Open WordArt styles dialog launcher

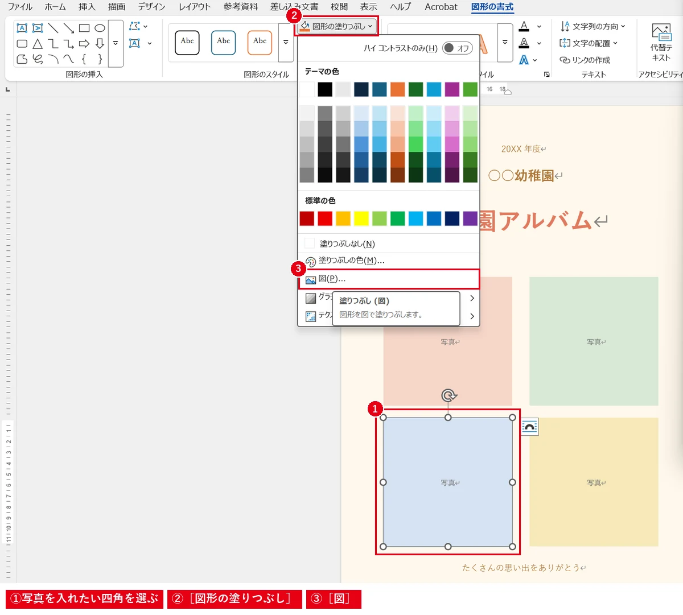coord(546,75)
